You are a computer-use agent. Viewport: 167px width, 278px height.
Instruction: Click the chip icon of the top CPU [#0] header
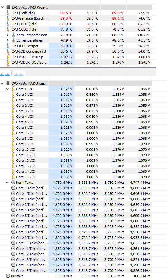[x=8, y=7]
